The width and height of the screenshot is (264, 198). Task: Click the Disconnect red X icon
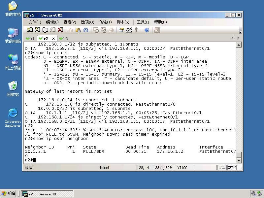pyautogui.click(x=60, y=30)
